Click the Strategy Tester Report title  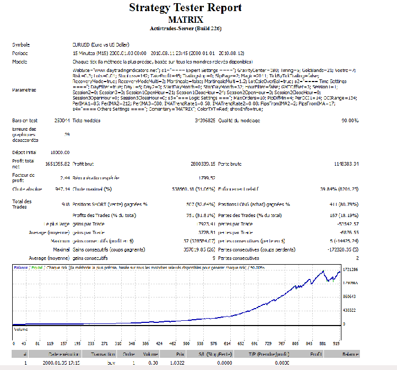point(185,8)
